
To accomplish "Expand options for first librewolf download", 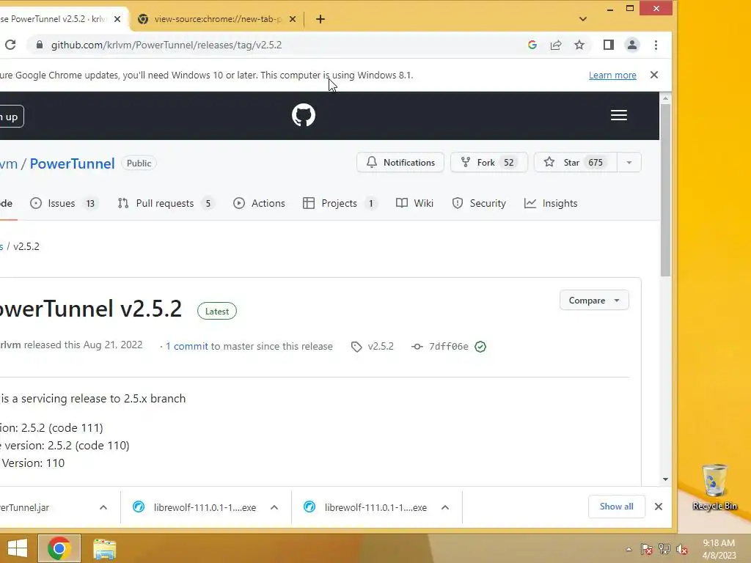I will (x=274, y=507).
